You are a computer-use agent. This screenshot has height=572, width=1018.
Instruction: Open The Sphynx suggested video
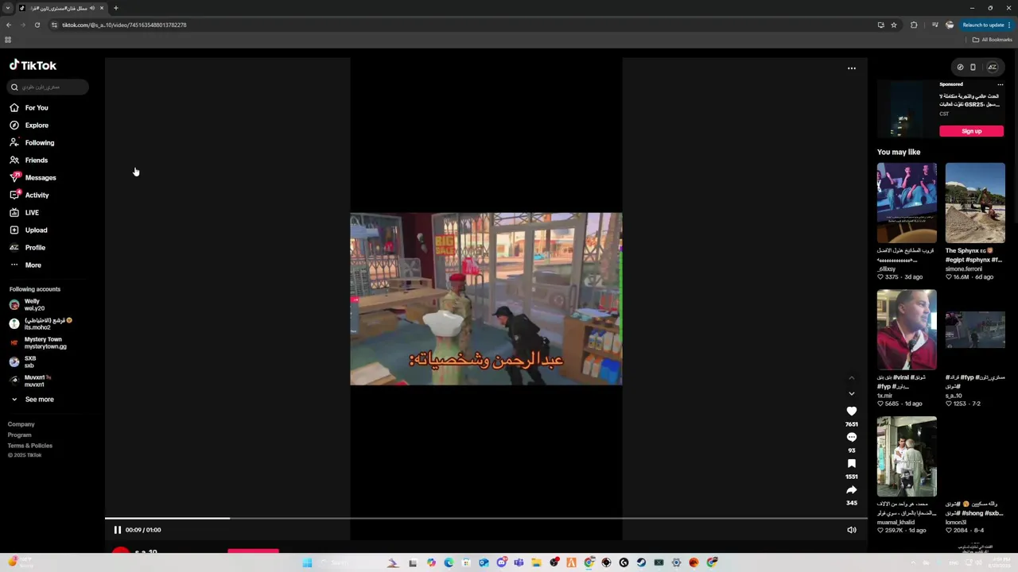coord(975,203)
